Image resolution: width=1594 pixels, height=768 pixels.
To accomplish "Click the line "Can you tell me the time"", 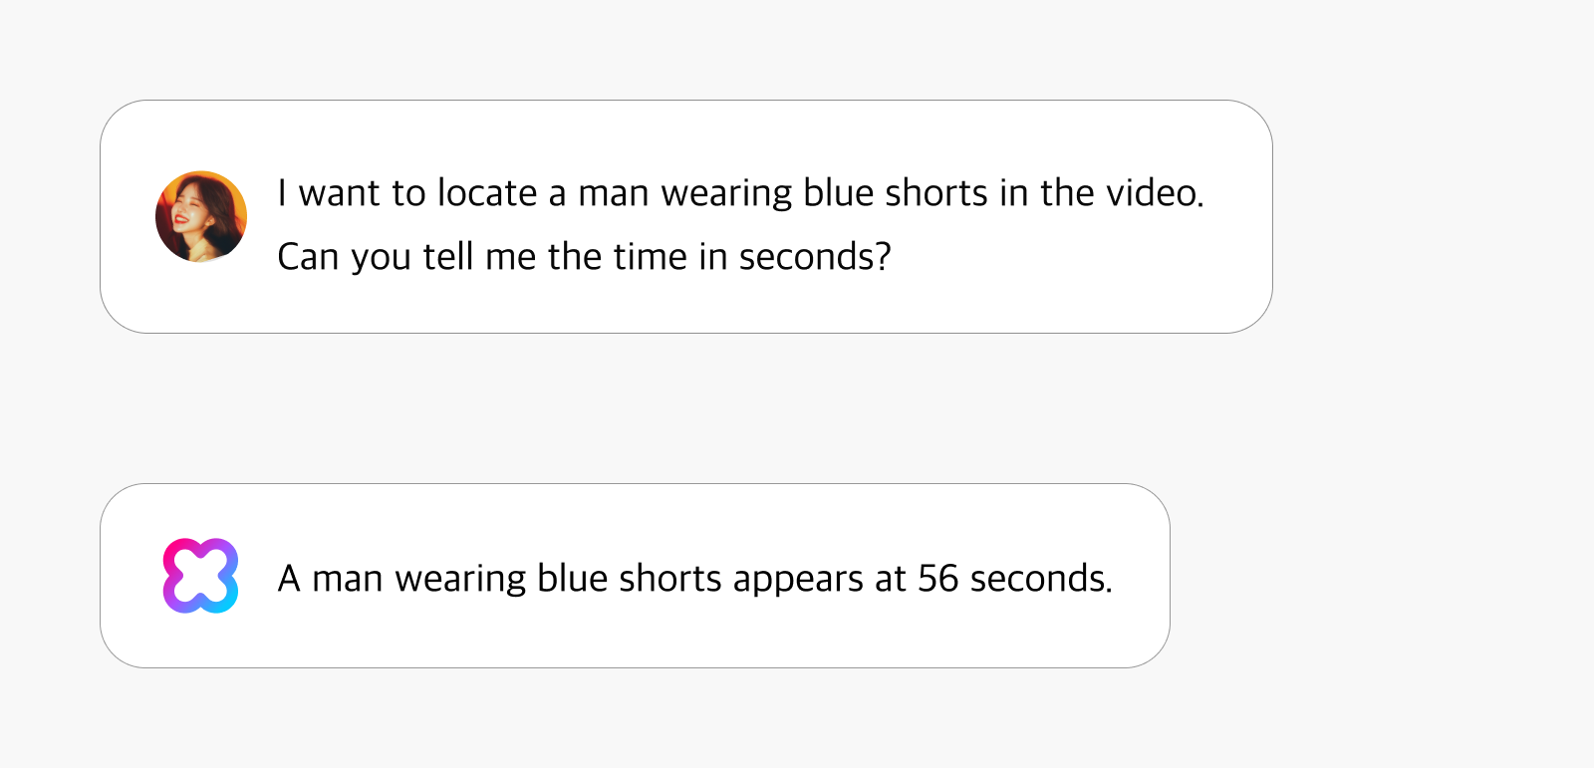I will (x=584, y=257).
